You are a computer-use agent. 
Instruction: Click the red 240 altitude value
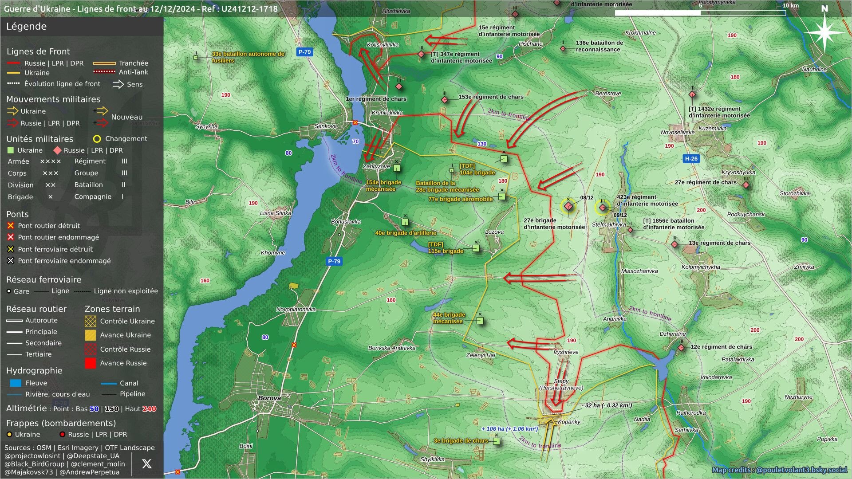[x=150, y=409]
